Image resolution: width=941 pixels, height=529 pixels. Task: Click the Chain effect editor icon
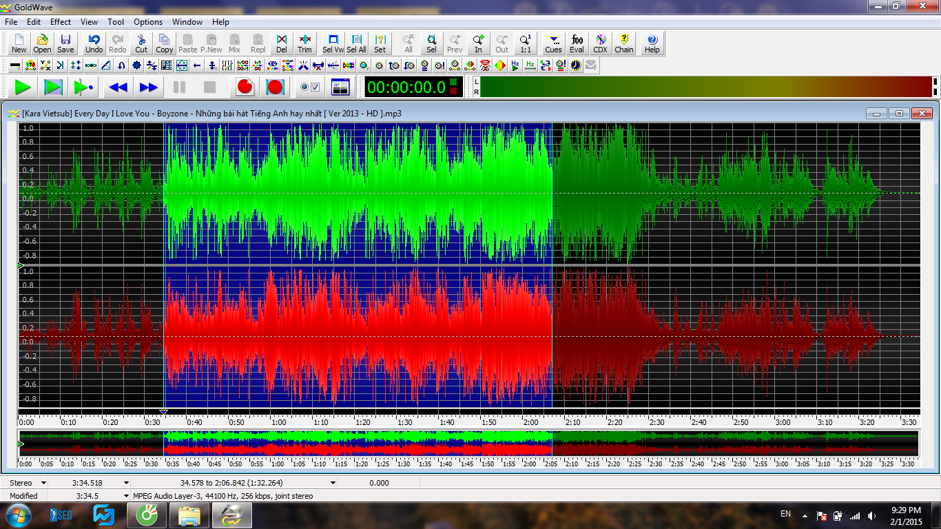624,43
